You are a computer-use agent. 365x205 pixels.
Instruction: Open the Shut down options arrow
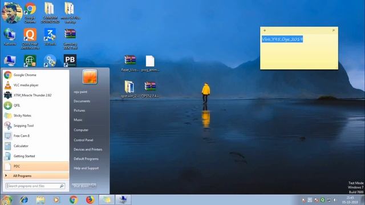(93, 186)
